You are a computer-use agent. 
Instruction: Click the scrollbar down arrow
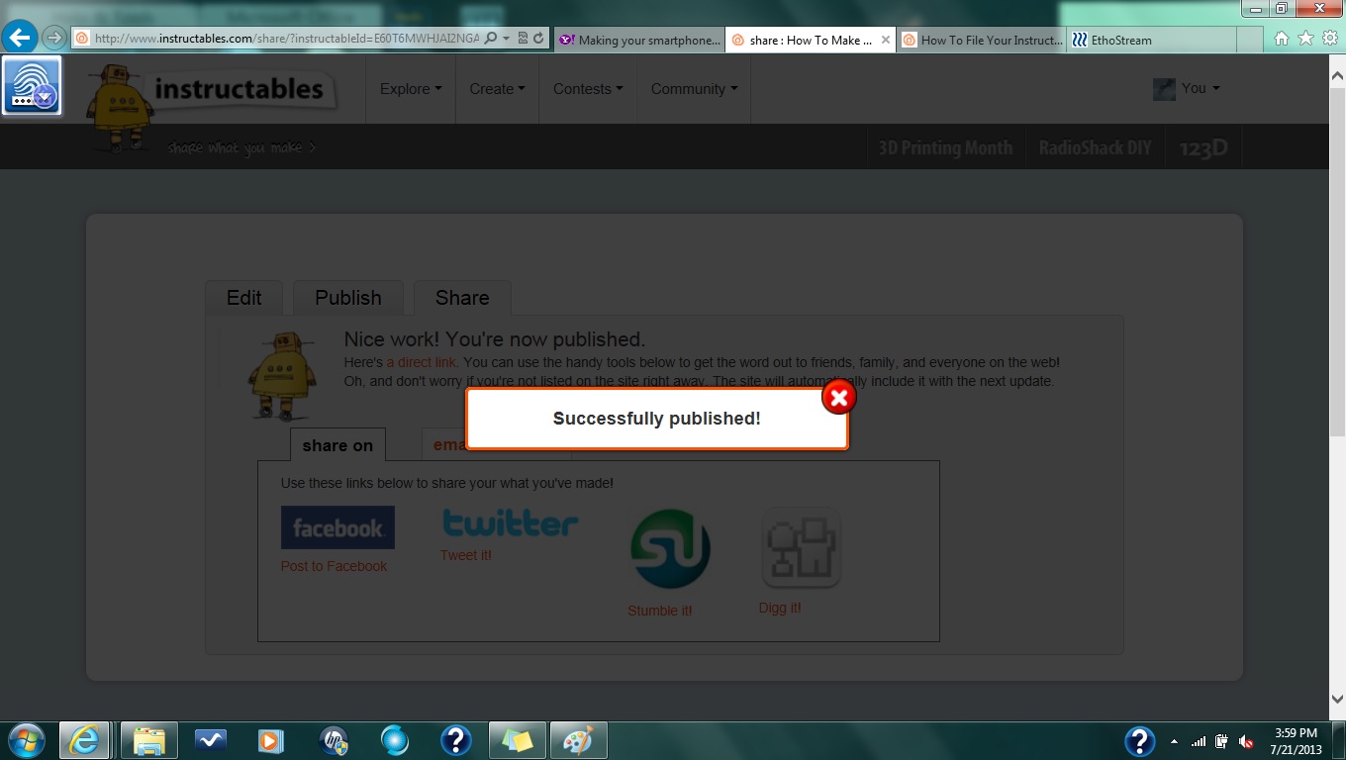(x=1336, y=699)
